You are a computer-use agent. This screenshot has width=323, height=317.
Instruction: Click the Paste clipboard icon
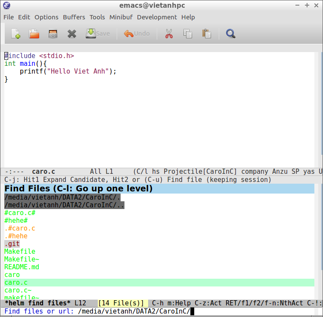[206, 34]
